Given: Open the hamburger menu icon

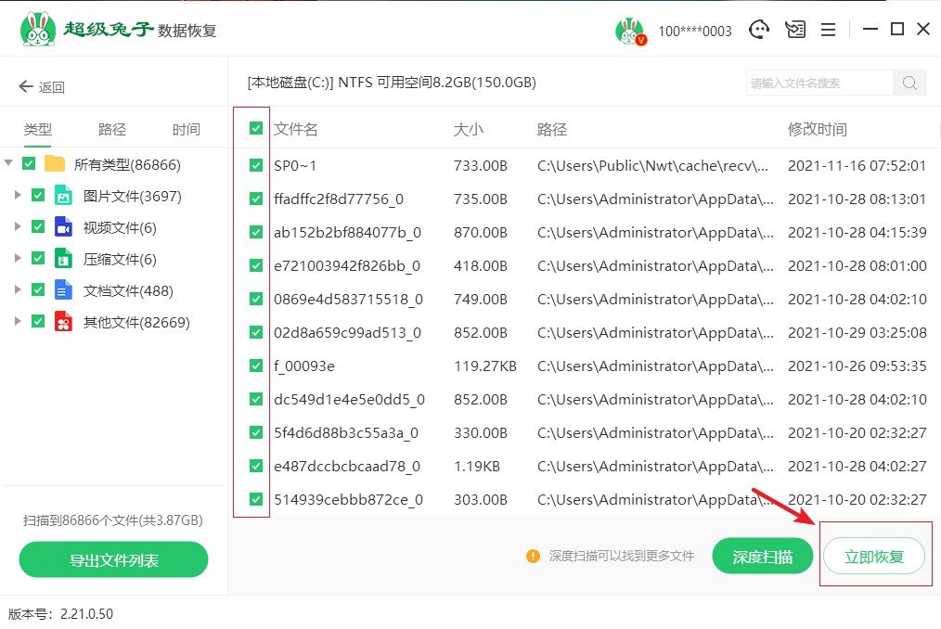Looking at the screenshot, I should tap(828, 29).
